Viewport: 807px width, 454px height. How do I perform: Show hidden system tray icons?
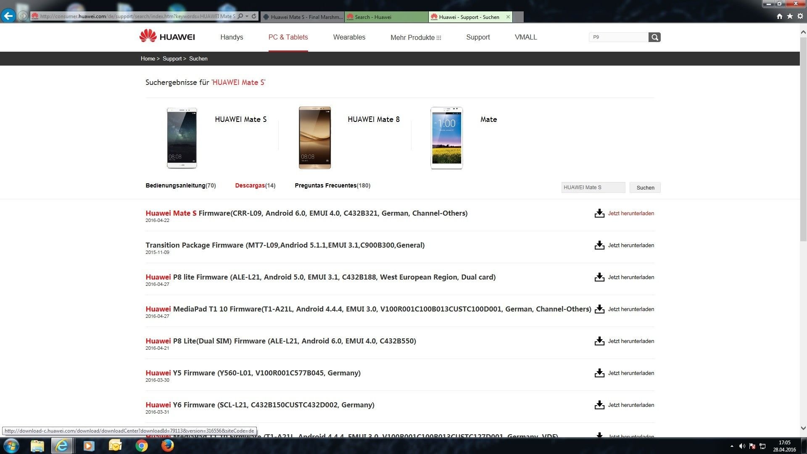pyautogui.click(x=732, y=446)
